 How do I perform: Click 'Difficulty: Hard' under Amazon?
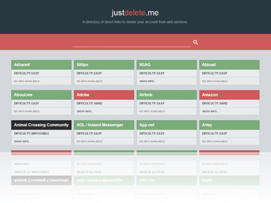(x=214, y=103)
